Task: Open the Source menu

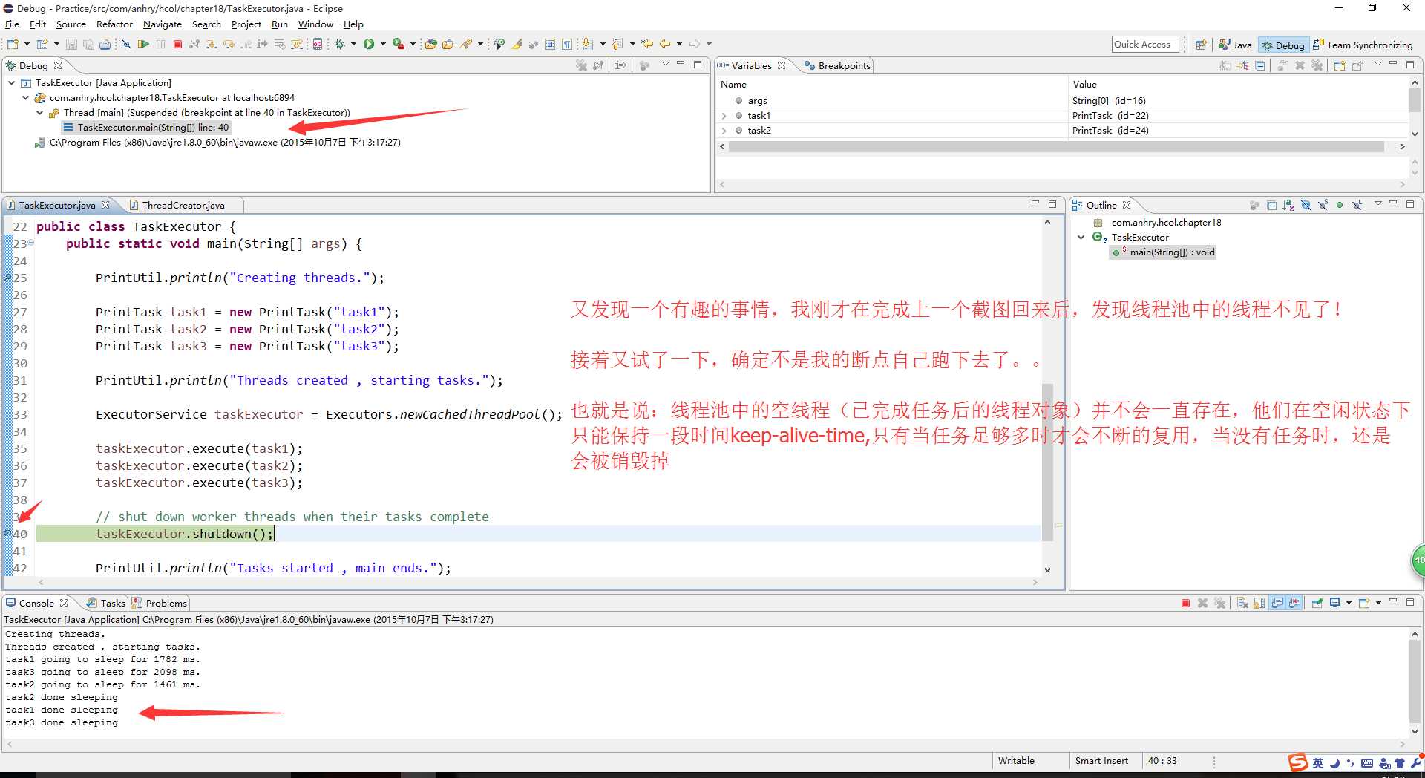Action: pyautogui.click(x=71, y=24)
